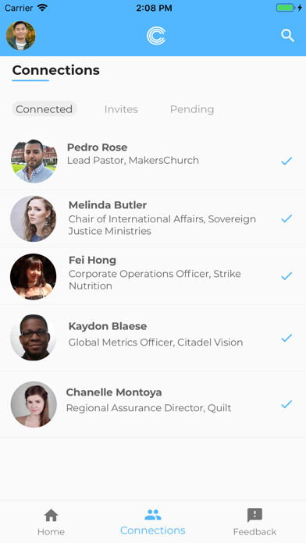
Task: Open the user profile avatar
Action: pyautogui.click(x=21, y=36)
